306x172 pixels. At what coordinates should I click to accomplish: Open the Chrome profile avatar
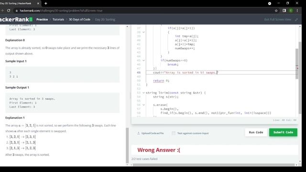pos(291,11)
